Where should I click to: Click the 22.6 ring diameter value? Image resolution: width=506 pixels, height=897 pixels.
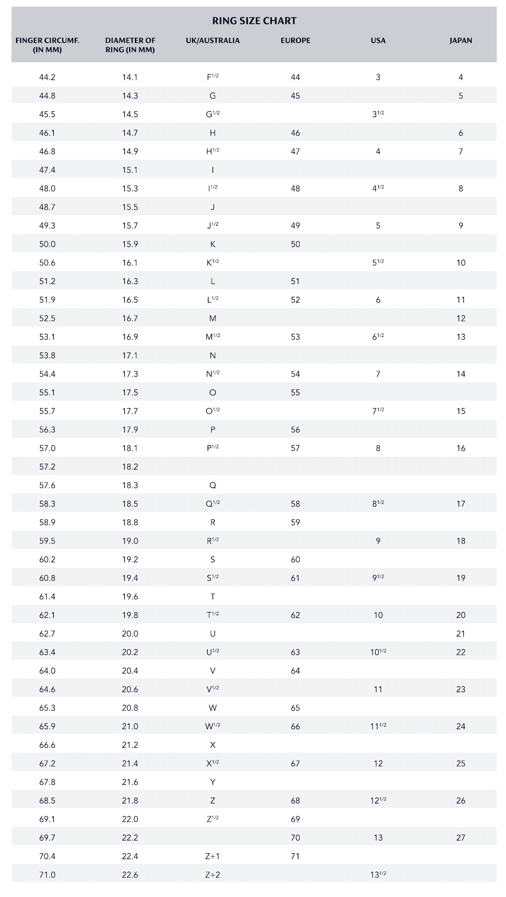[130, 875]
